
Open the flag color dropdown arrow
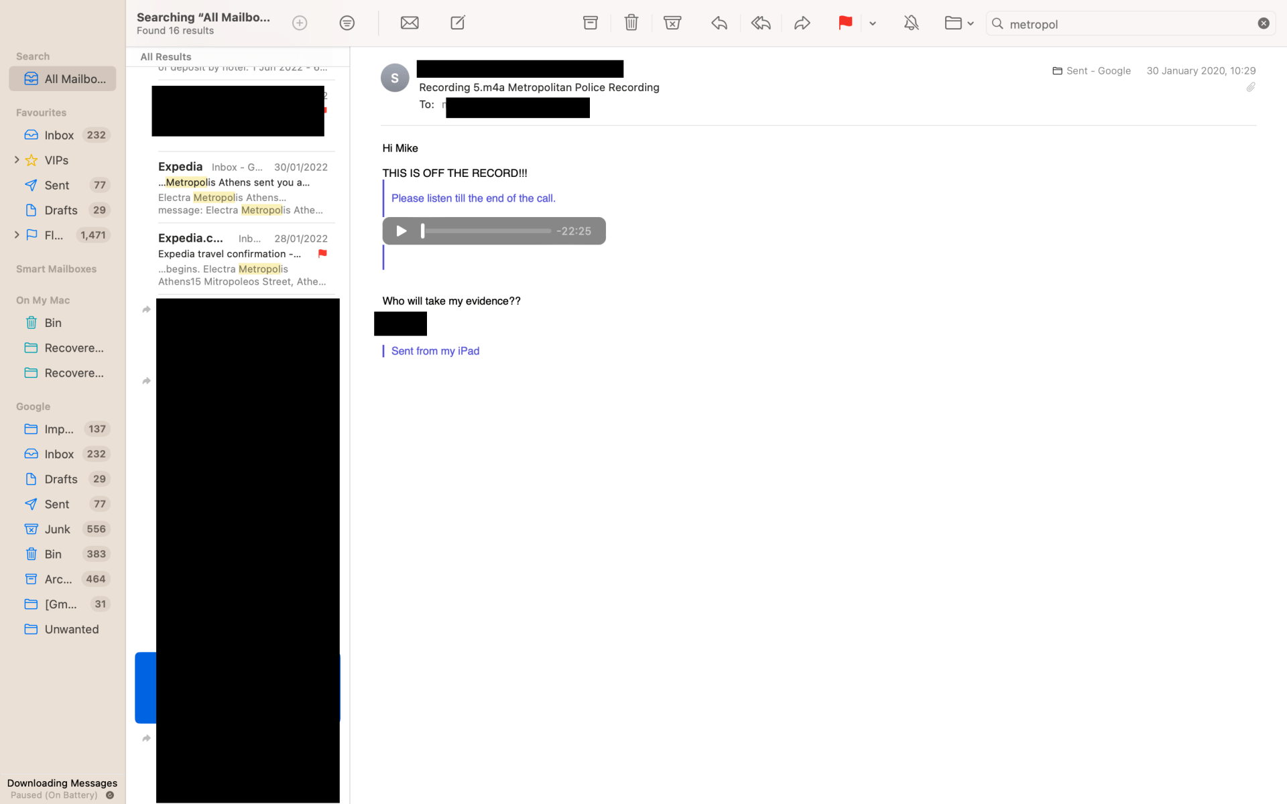[873, 23]
